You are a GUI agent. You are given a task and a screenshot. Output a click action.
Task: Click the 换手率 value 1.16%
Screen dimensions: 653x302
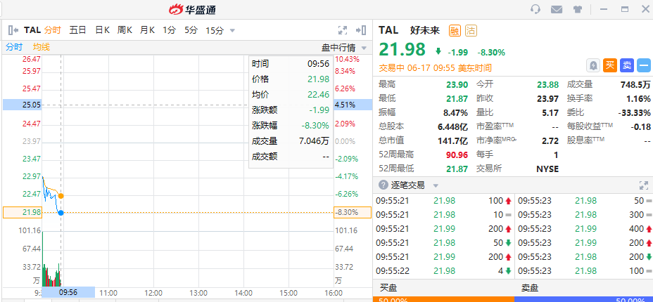coord(638,99)
